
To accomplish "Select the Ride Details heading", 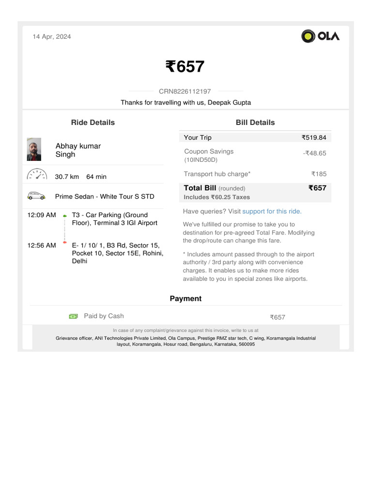I will [x=93, y=123].
